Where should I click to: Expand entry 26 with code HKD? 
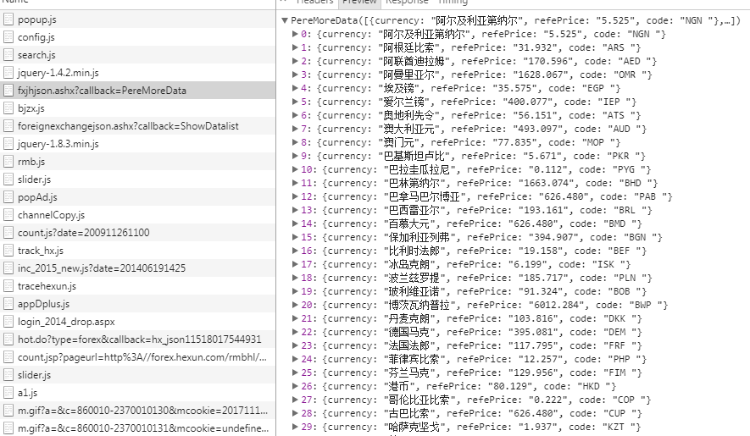click(x=295, y=386)
